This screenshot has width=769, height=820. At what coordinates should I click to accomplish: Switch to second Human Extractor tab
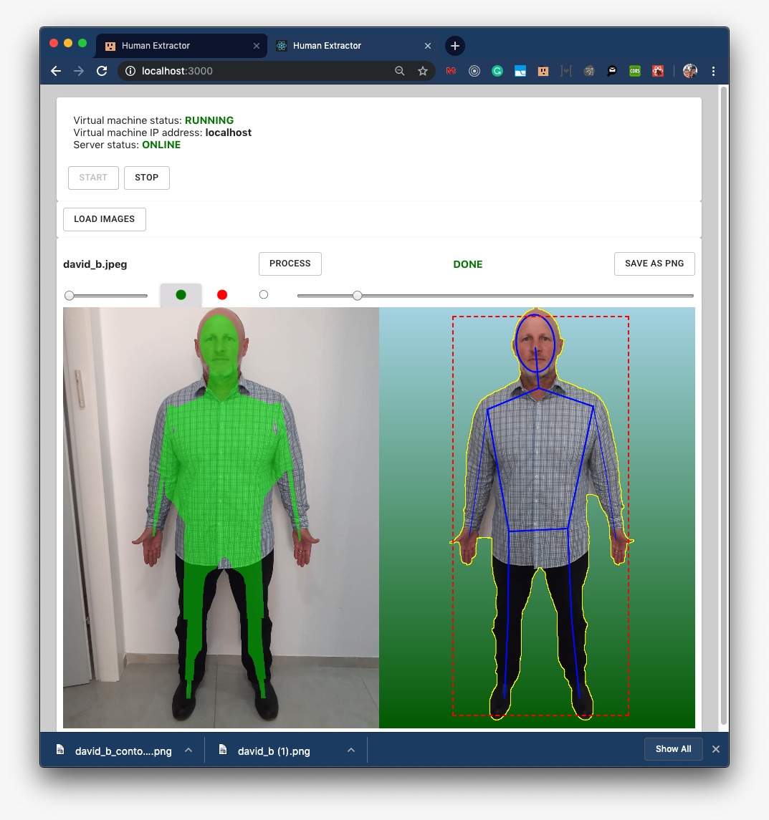pyautogui.click(x=353, y=46)
